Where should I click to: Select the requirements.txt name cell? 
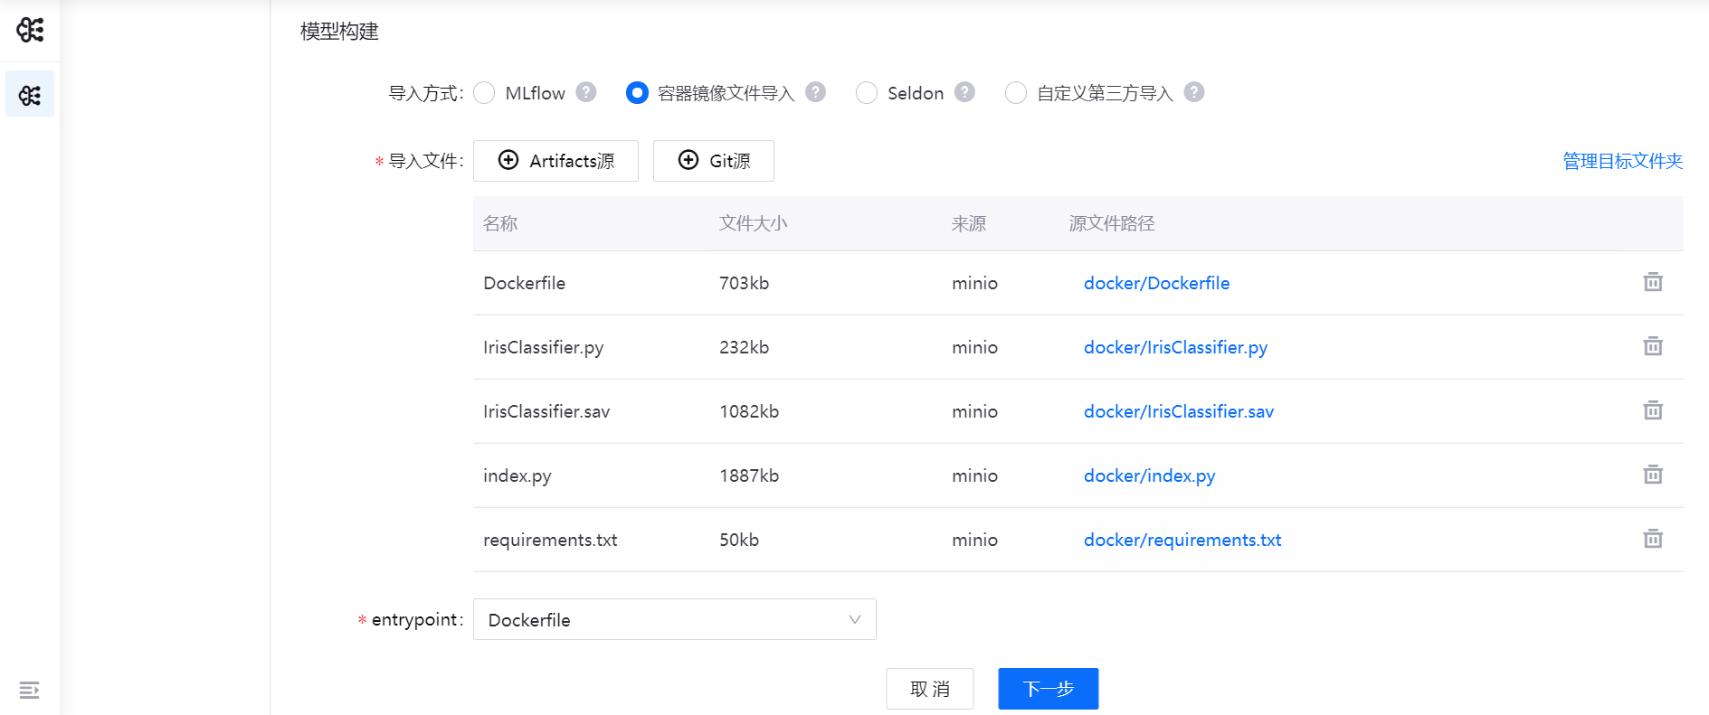pos(550,540)
